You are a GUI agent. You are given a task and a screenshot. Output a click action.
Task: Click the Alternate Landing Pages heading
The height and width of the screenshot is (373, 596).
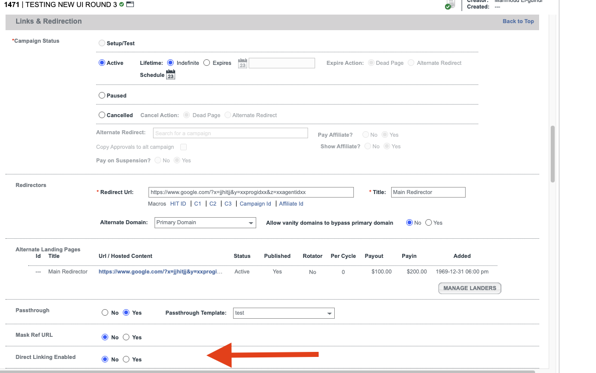[x=48, y=249]
